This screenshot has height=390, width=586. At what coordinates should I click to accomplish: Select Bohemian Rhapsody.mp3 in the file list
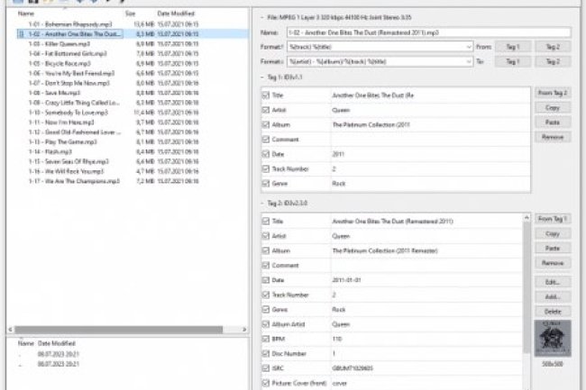coord(63,23)
